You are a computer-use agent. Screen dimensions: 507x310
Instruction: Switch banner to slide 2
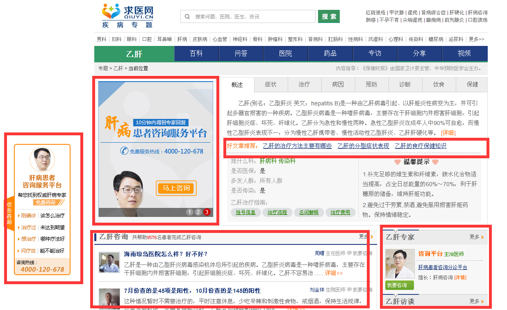tap(198, 212)
